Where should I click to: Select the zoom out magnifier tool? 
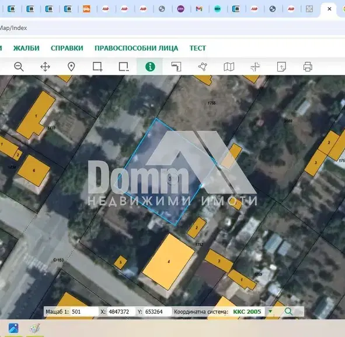coord(19,67)
